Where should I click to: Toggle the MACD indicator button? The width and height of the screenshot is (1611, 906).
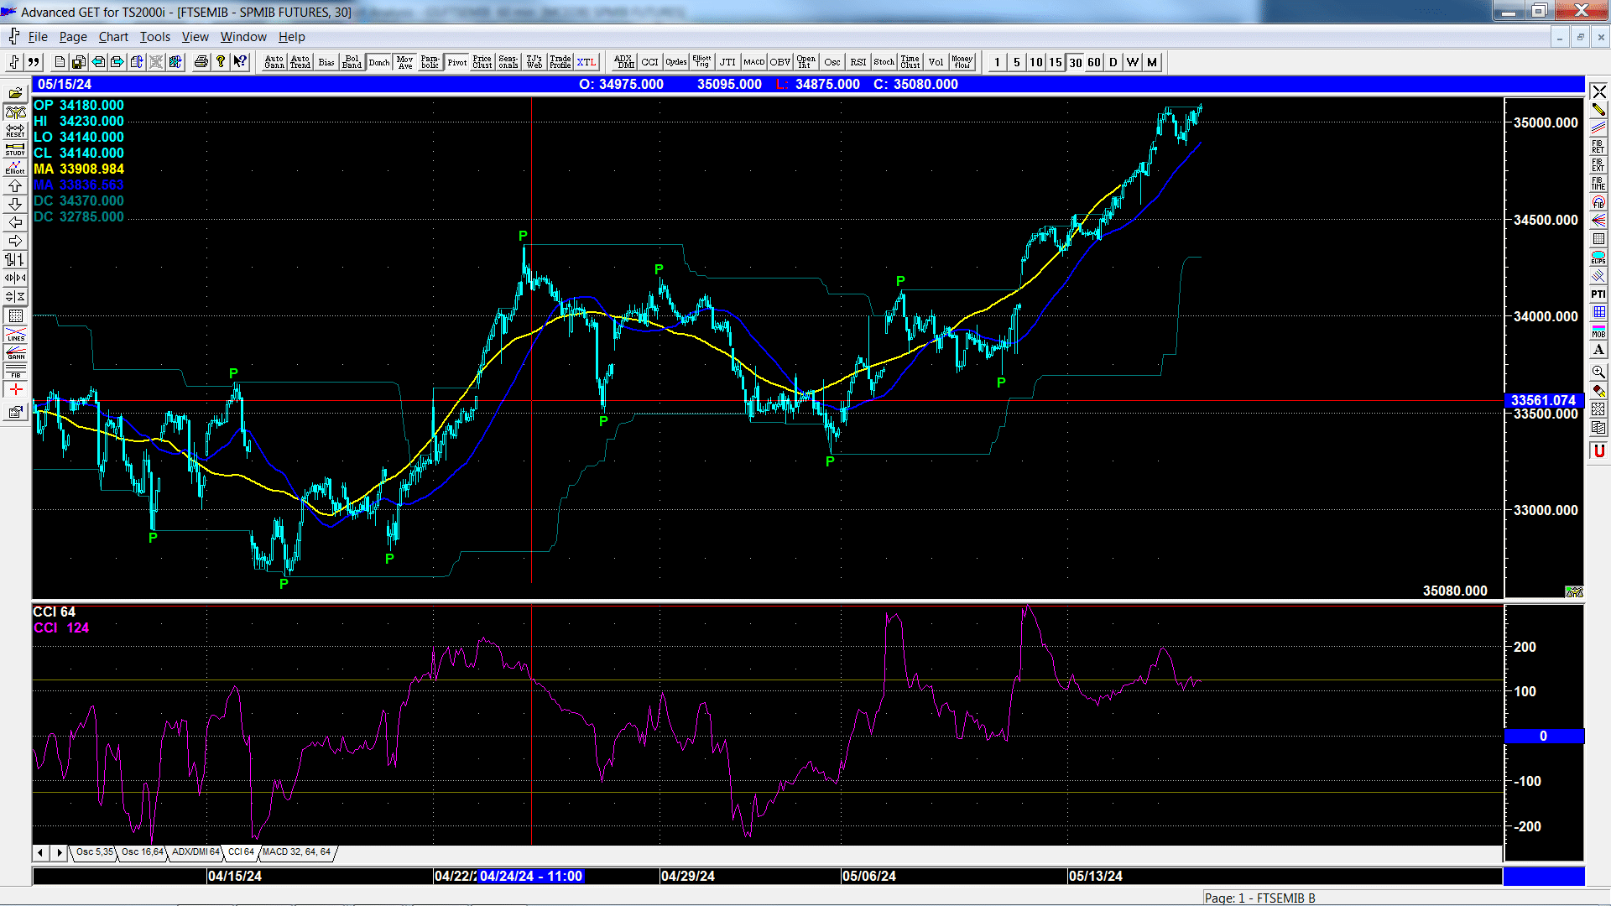[x=754, y=62]
